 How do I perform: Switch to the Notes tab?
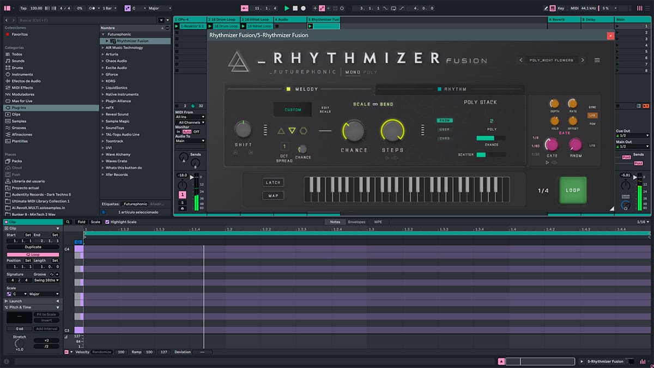click(335, 222)
